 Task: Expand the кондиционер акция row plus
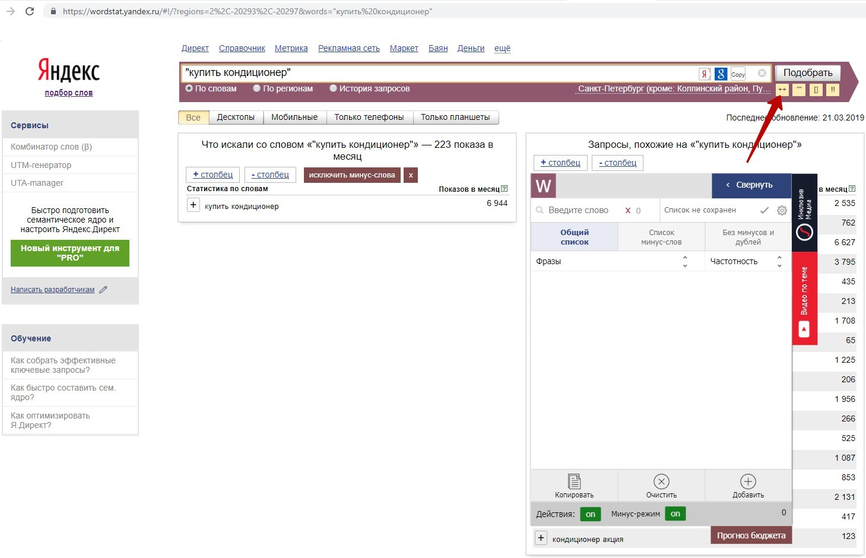[x=541, y=538]
